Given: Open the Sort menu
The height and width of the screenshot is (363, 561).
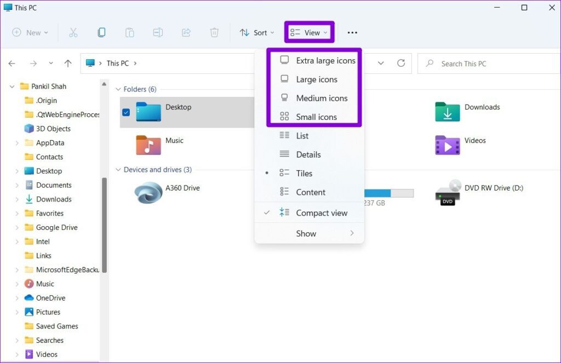Looking at the screenshot, I should click(x=256, y=32).
